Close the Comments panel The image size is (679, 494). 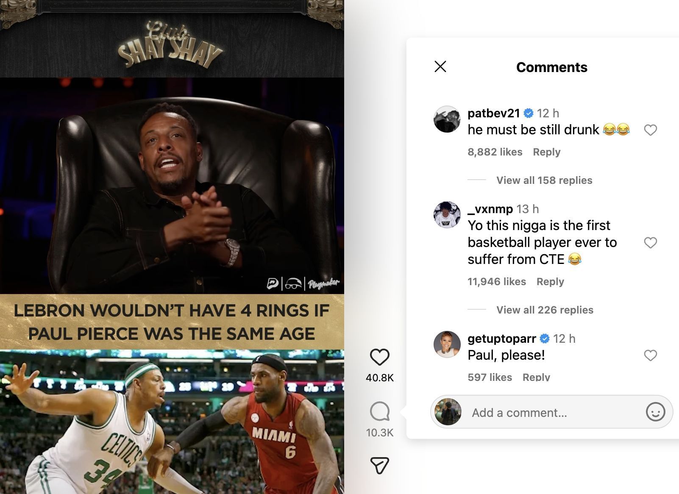coord(440,67)
